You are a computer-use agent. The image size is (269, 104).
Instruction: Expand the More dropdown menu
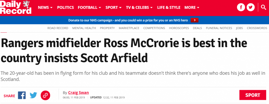[192, 8]
